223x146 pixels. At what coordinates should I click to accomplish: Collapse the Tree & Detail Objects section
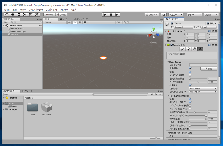pyautogui.click(x=168, y=96)
